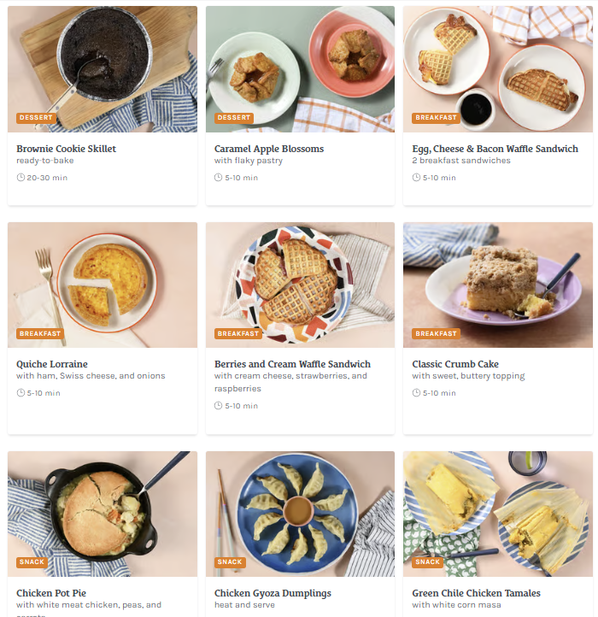Screen dimensions: 598x617
Task: Click the Chicken Gyoza Dumplings title
Action: pyautogui.click(x=273, y=593)
